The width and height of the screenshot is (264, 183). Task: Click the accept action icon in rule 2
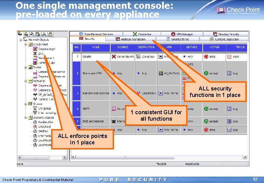click(206, 73)
